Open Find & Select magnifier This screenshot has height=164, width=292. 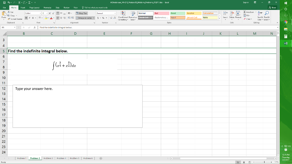tap(266, 13)
